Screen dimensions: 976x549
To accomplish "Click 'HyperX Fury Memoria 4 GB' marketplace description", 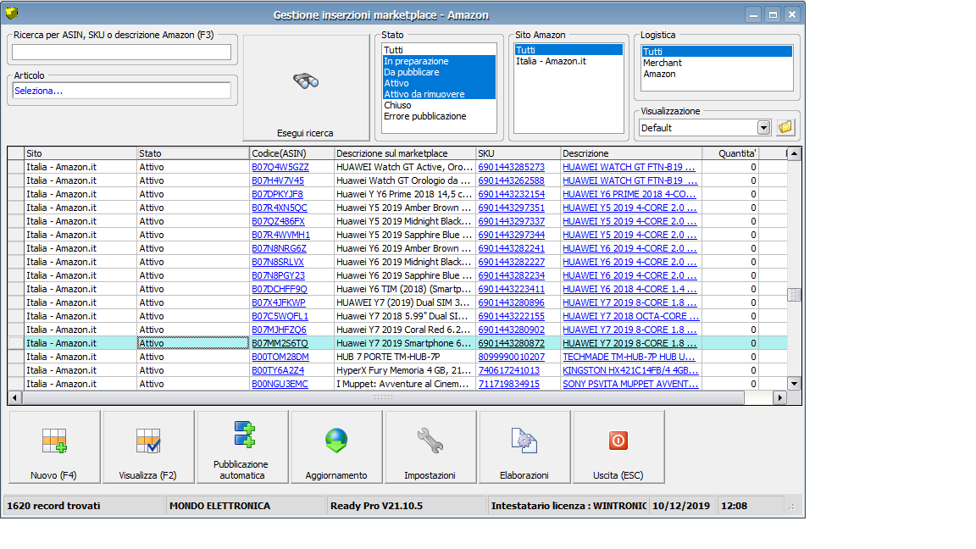I will point(403,370).
